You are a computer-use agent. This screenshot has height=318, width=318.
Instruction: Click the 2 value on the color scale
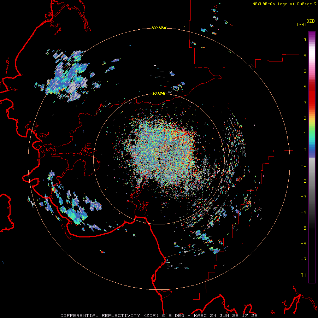pyautogui.click(x=305, y=118)
